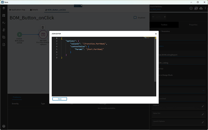The width and height of the screenshot is (208, 130).
Task: Click "options" key on line 2
Action: pos(71,41)
